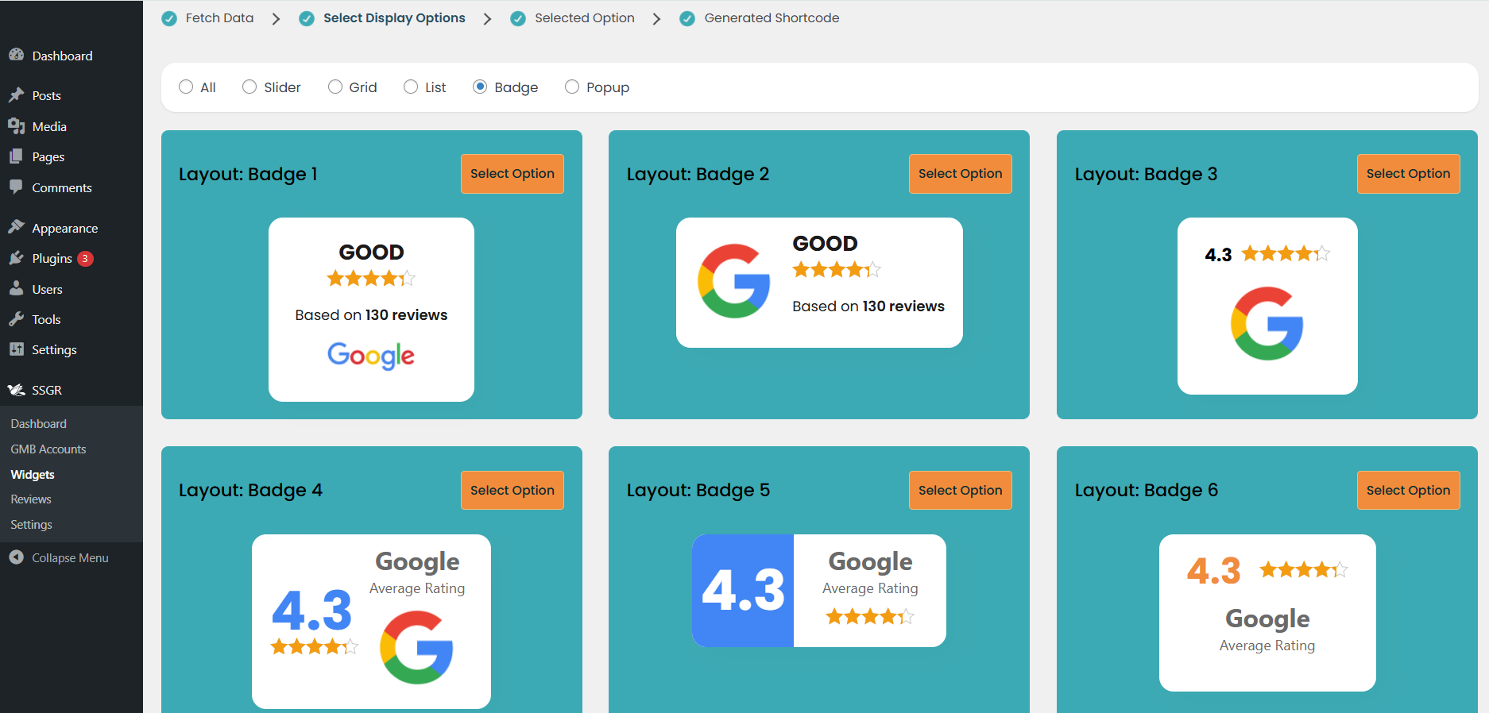Click the Plugins plug icon
1489x713 pixels.
click(x=16, y=258)
